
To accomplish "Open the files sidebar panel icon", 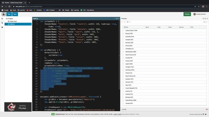I will point(2,19).
